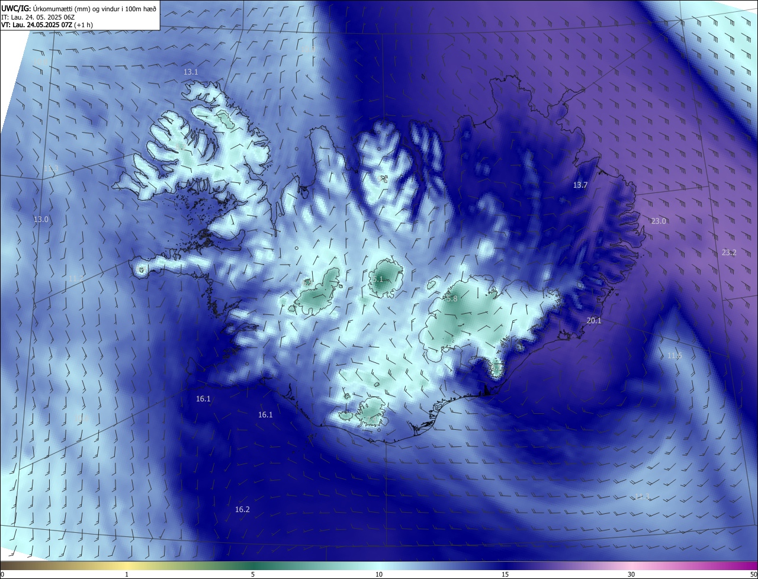The image size is (758, 579).
Task: Click the IT: Lau. 24. 05. 2025 06Z line
Action: pyautogui.click(x=37, y=17)
